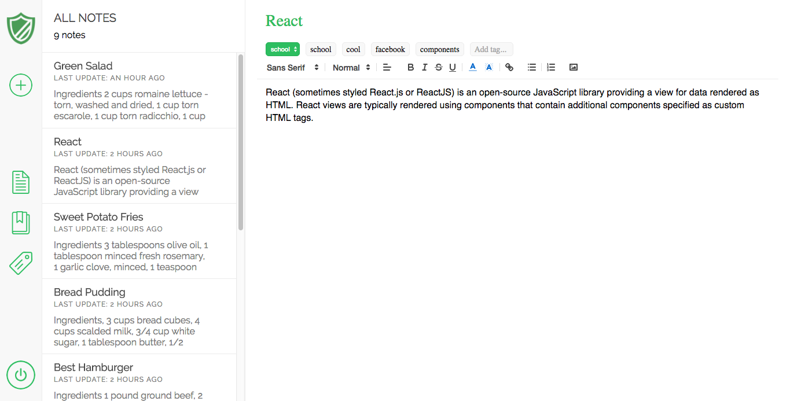Viewport: 790px width, 401px height.
Task: Remove the facebook tag
Action: click(x=390, y=49)
